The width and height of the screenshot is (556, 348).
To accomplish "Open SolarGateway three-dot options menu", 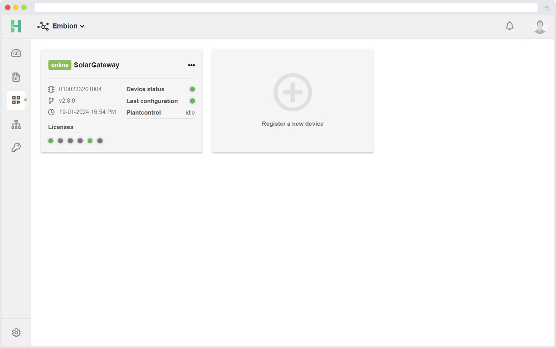I will (x=191, y=65).
